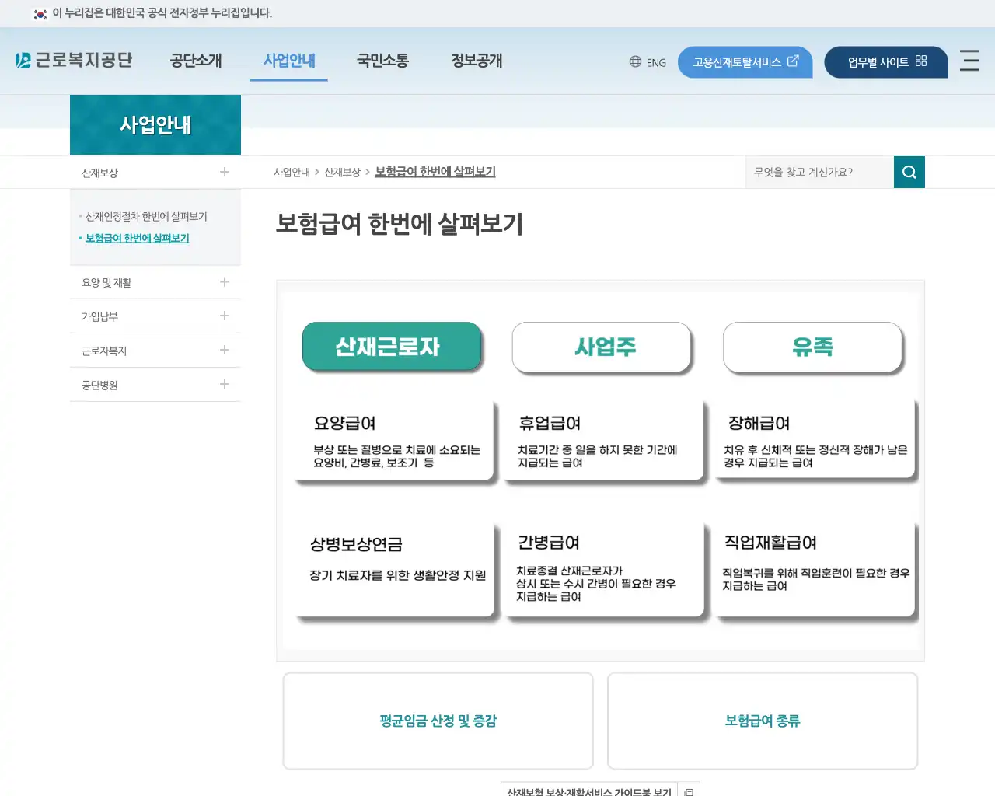Click the 근로복지공단 logo
995x796 pixels.
(x=74, y=60)
